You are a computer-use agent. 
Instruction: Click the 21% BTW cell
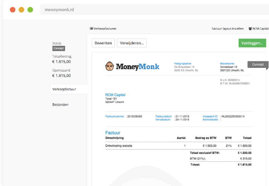(229, 146)
